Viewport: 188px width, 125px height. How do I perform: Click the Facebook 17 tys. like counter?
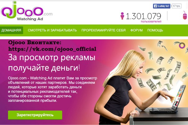pos(176,6)
